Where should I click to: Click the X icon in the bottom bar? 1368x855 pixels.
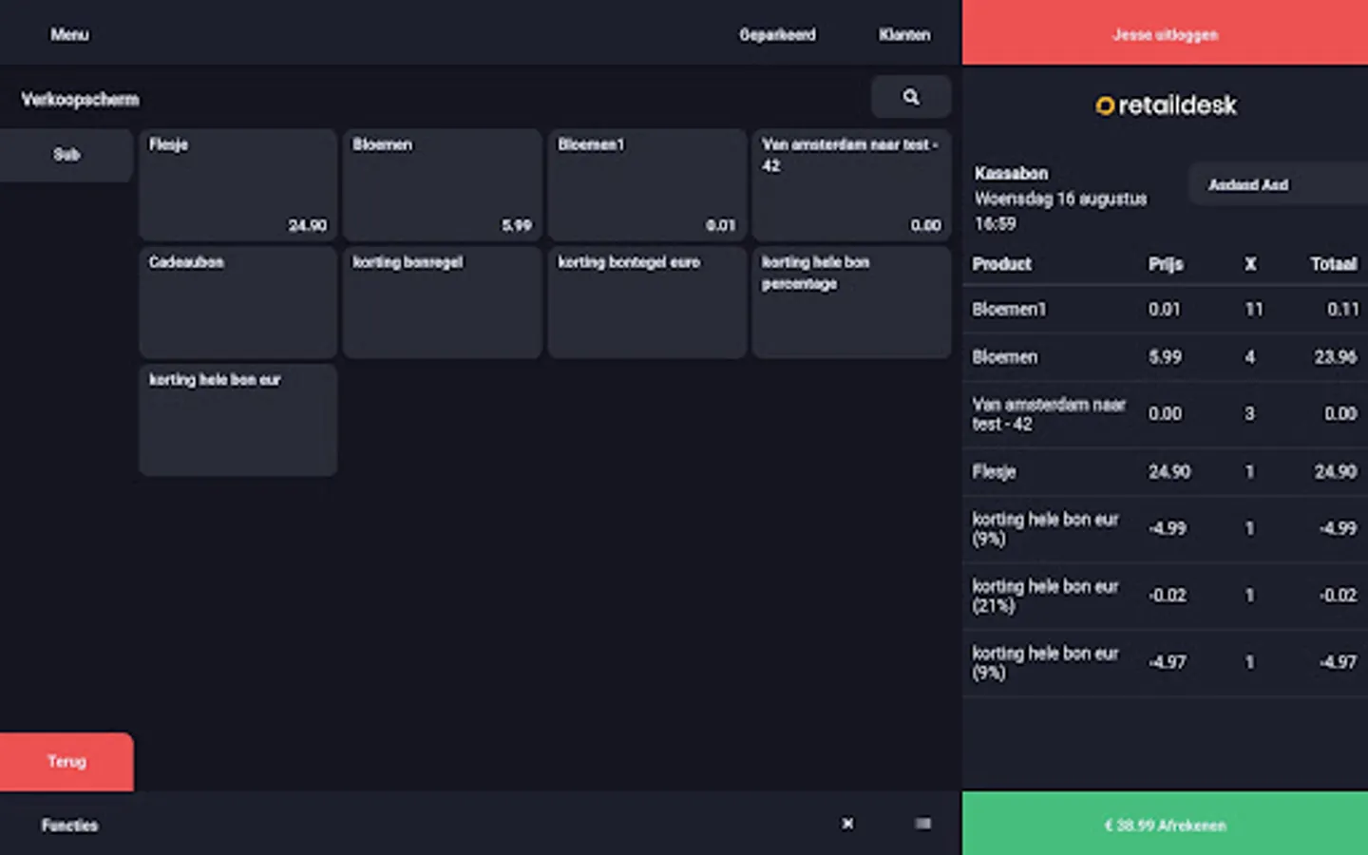click(x=847, y=824)
